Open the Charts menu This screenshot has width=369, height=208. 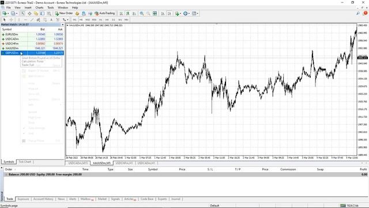[x=39, y=8]
